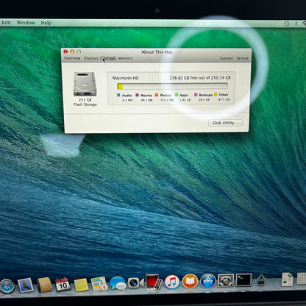The height and width of the screenshot is (306, 306).
Task: Launch FaceTime from the Dock
Action: pos(135,282)
